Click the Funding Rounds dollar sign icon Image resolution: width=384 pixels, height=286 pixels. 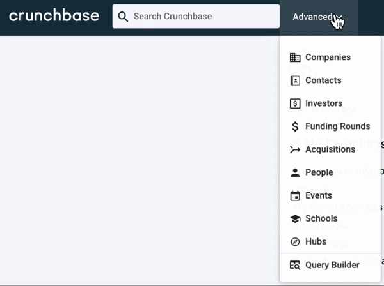coord(295,126)
